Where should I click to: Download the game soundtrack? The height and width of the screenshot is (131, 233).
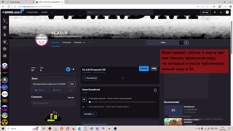coord(89,114)
